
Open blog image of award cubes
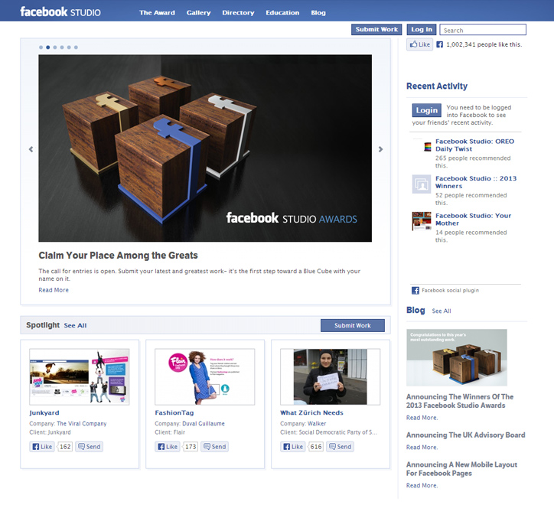457,357
